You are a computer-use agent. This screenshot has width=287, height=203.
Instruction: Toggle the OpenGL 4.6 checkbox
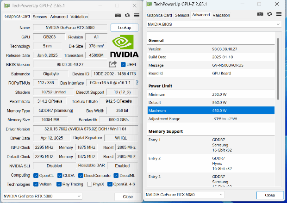point(110,184)
